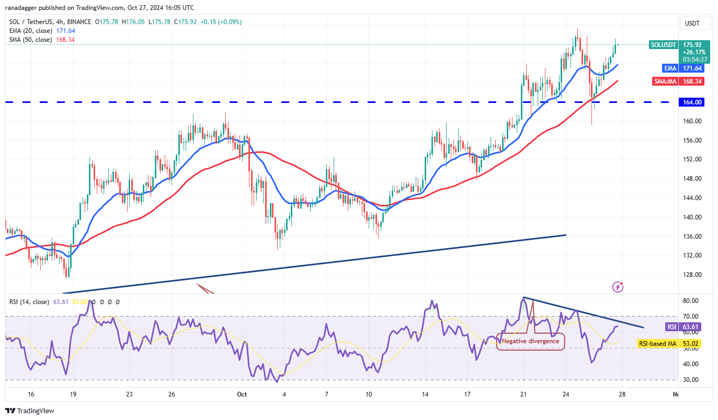The width and height of the screenshot is (718, 420).
Task: Open the USDT currency selector at top-right
Action: click(695, 23)
